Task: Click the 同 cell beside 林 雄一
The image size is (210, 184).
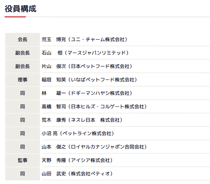Action: point(23,93)
